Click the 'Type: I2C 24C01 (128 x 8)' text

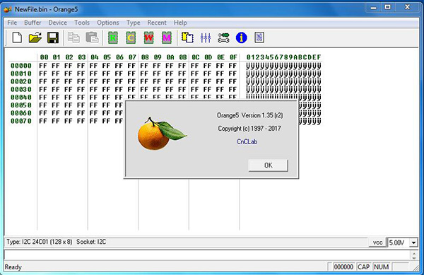[39, 242]
